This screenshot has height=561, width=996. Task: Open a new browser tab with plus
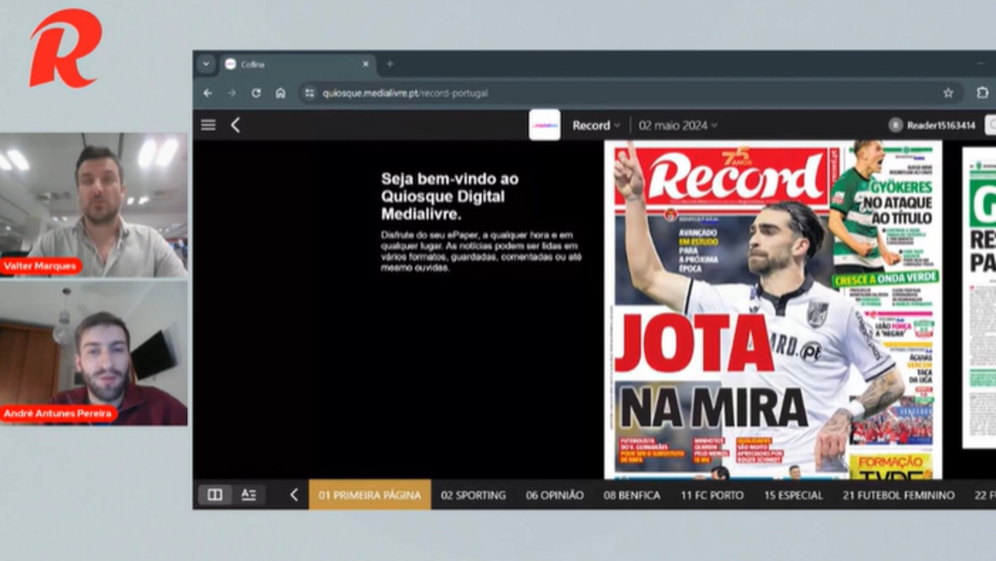[x=389, y=64]
